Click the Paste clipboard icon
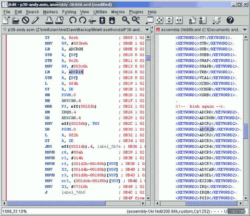The height and width of the screenshot is (216, 250). [x=112, y=20]
